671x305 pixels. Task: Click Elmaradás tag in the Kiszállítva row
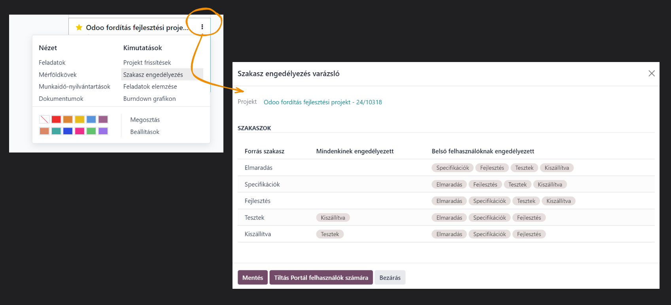[x=449, y=234]
